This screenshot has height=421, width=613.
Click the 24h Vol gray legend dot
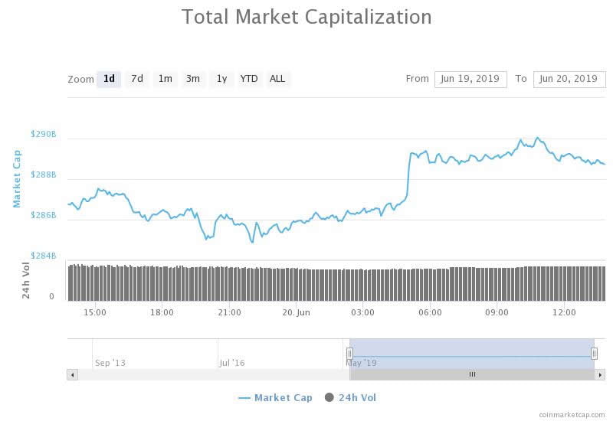[x=329, y=398]
